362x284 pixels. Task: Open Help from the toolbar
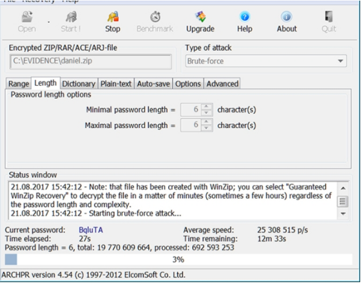[245, 22]
